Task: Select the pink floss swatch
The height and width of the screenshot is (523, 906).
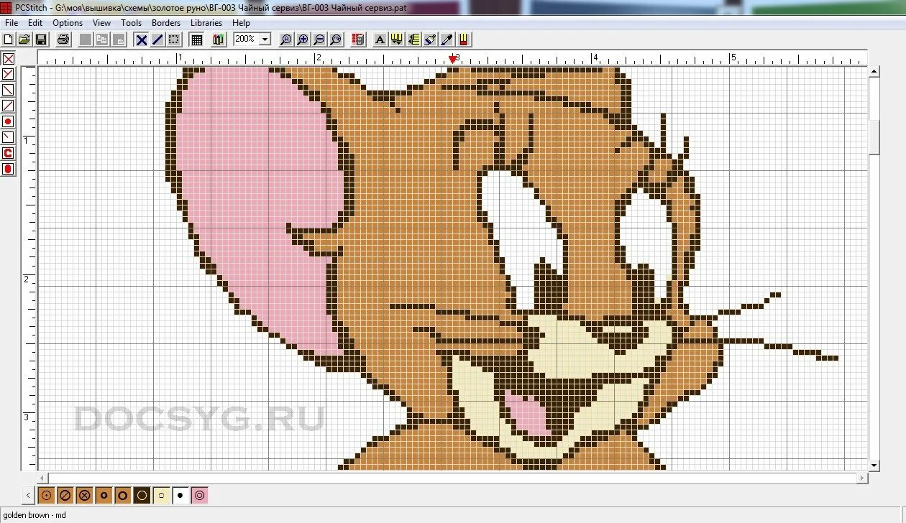Action: click(x=200, y=495)
